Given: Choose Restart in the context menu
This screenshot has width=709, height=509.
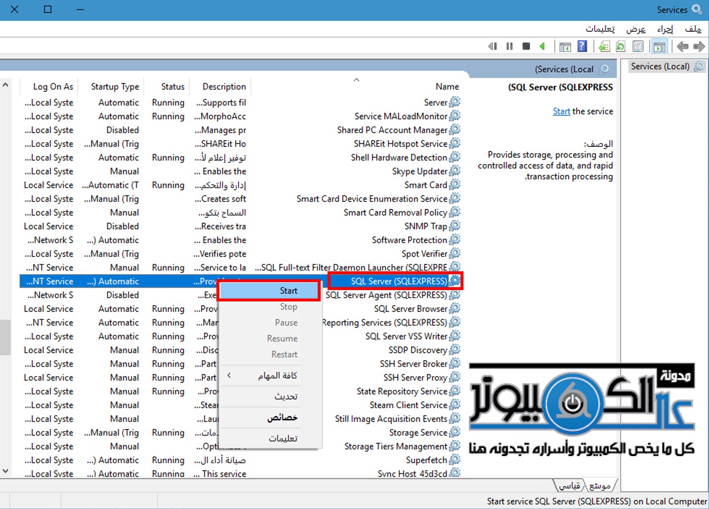Looking at the screenshot, I should [x=269, y=354].
